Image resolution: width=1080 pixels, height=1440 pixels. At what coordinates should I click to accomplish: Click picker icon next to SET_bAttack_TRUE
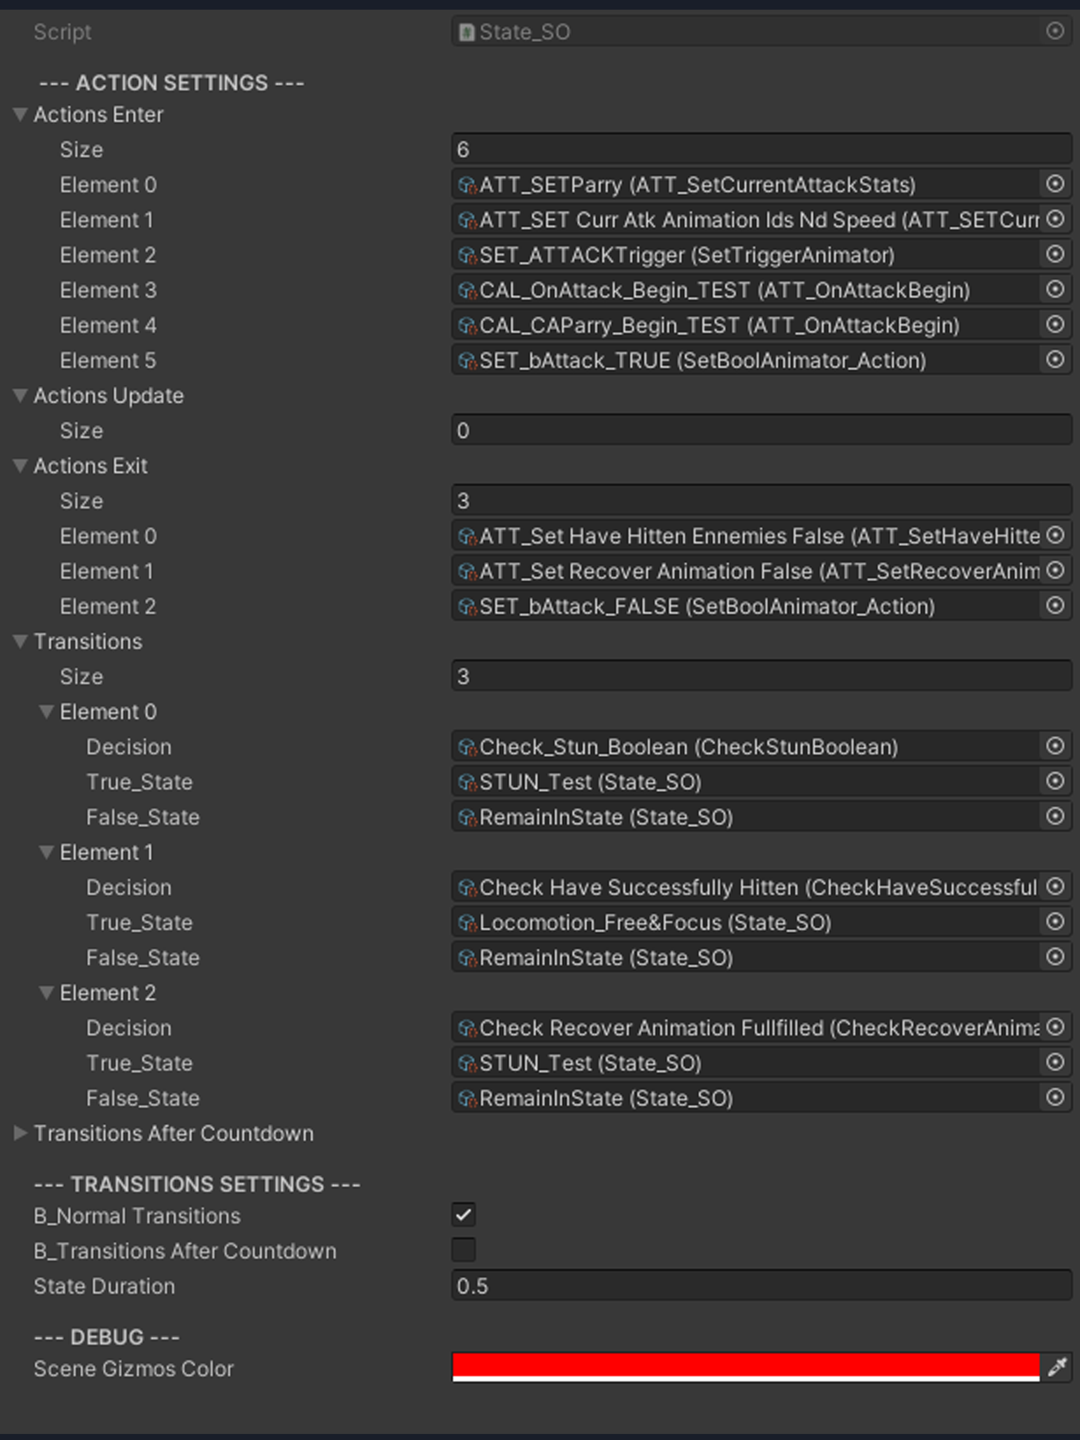pos(1055,360)
